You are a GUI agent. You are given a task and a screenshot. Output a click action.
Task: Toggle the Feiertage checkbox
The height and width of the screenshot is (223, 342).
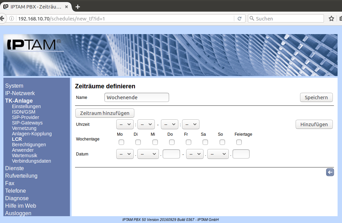pos(239,142)
